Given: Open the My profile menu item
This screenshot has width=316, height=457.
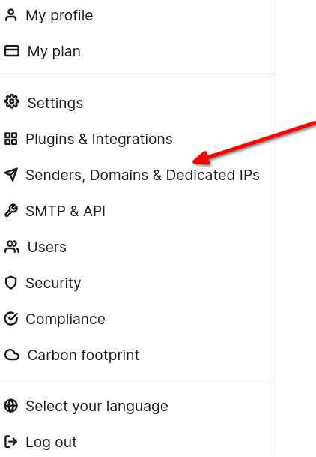Looking at the screenshot, I should (137, 15).
